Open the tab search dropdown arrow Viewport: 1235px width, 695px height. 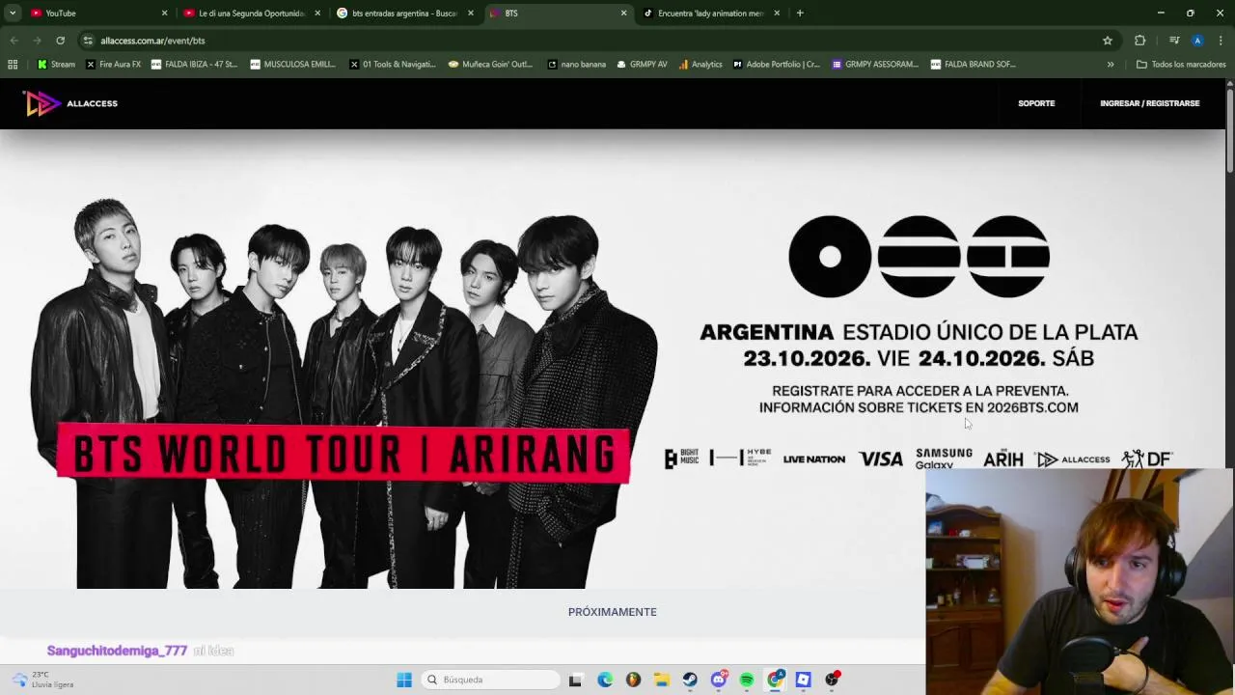pyautogui.click(x=13, y=13)
